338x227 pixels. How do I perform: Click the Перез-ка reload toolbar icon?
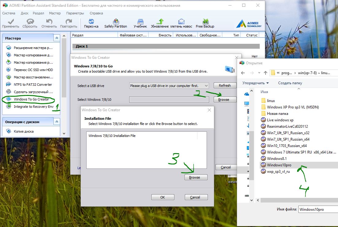(91, 21)
